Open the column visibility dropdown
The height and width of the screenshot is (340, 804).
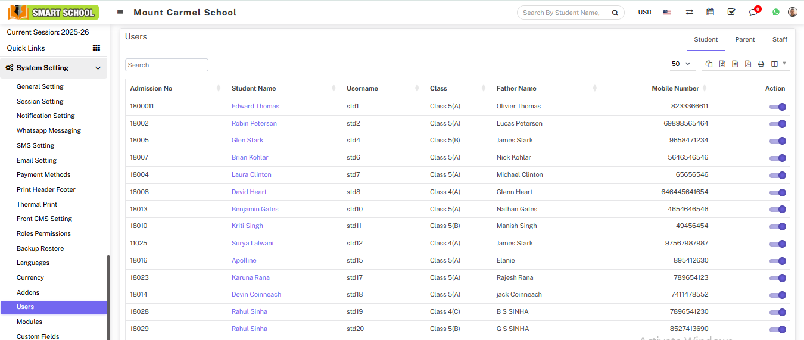[778, 64]
